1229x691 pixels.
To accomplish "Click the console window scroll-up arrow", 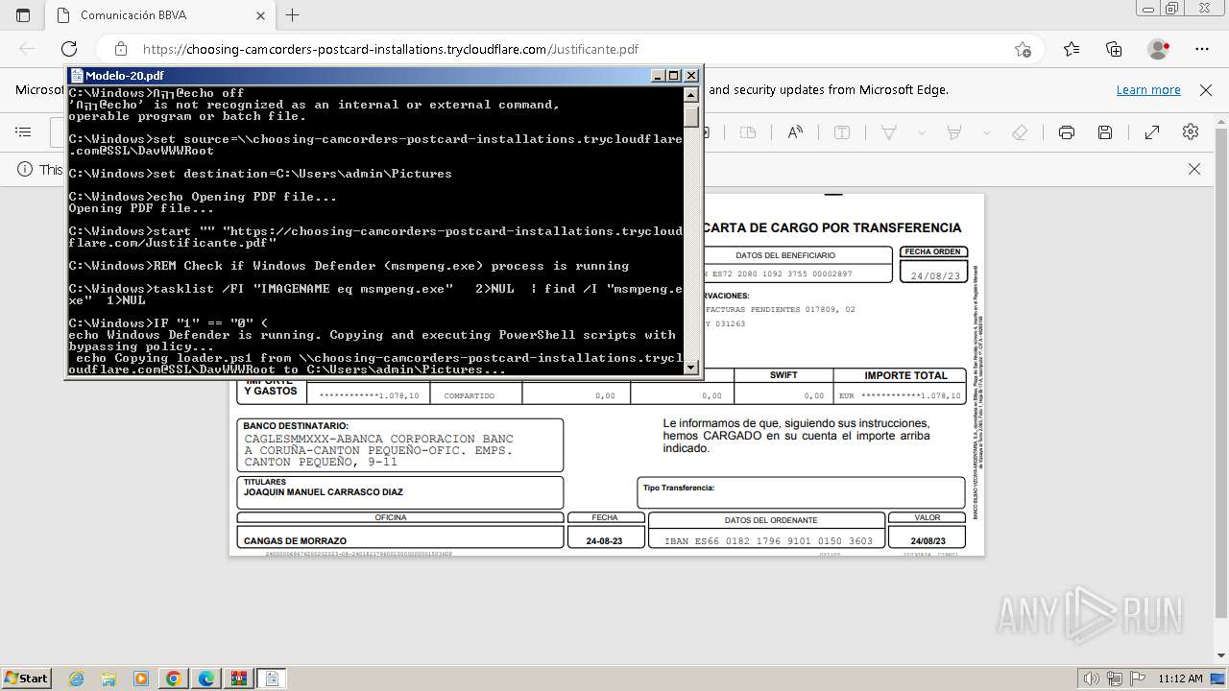I will click(691, 94).
